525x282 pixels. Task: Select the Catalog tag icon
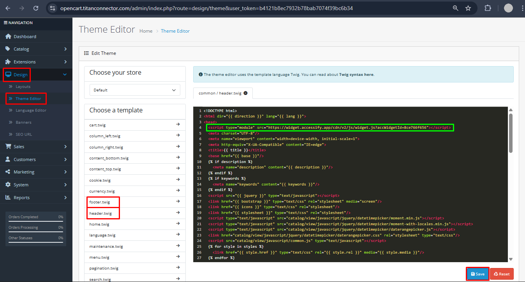pyautogui.click(x=9, y=49)
